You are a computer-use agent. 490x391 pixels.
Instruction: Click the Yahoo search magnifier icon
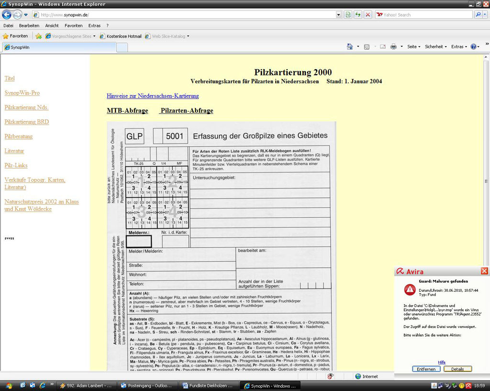478,15
